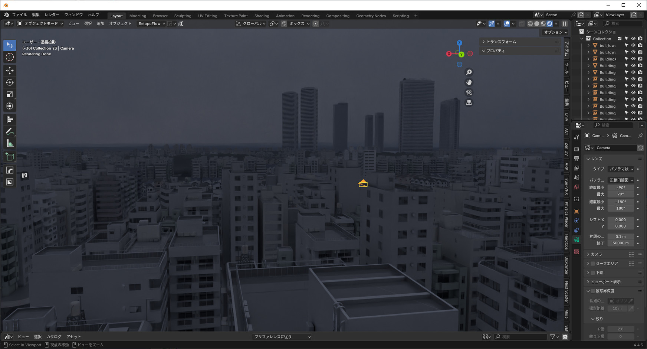Select the Cursor tool in the toolbar
This screenshot has width=647, height=349.
coord(10,57)
